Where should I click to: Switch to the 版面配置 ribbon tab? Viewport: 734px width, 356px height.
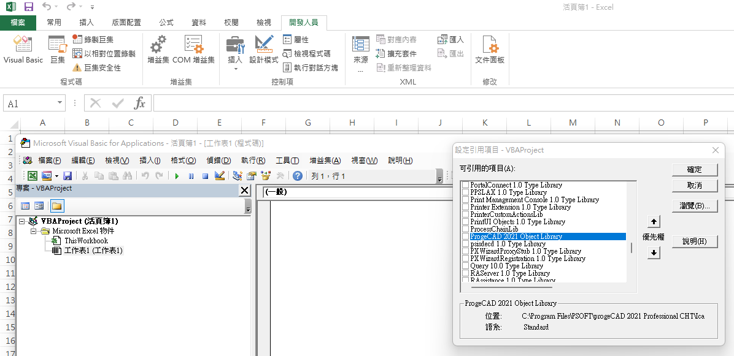point(126,23)
